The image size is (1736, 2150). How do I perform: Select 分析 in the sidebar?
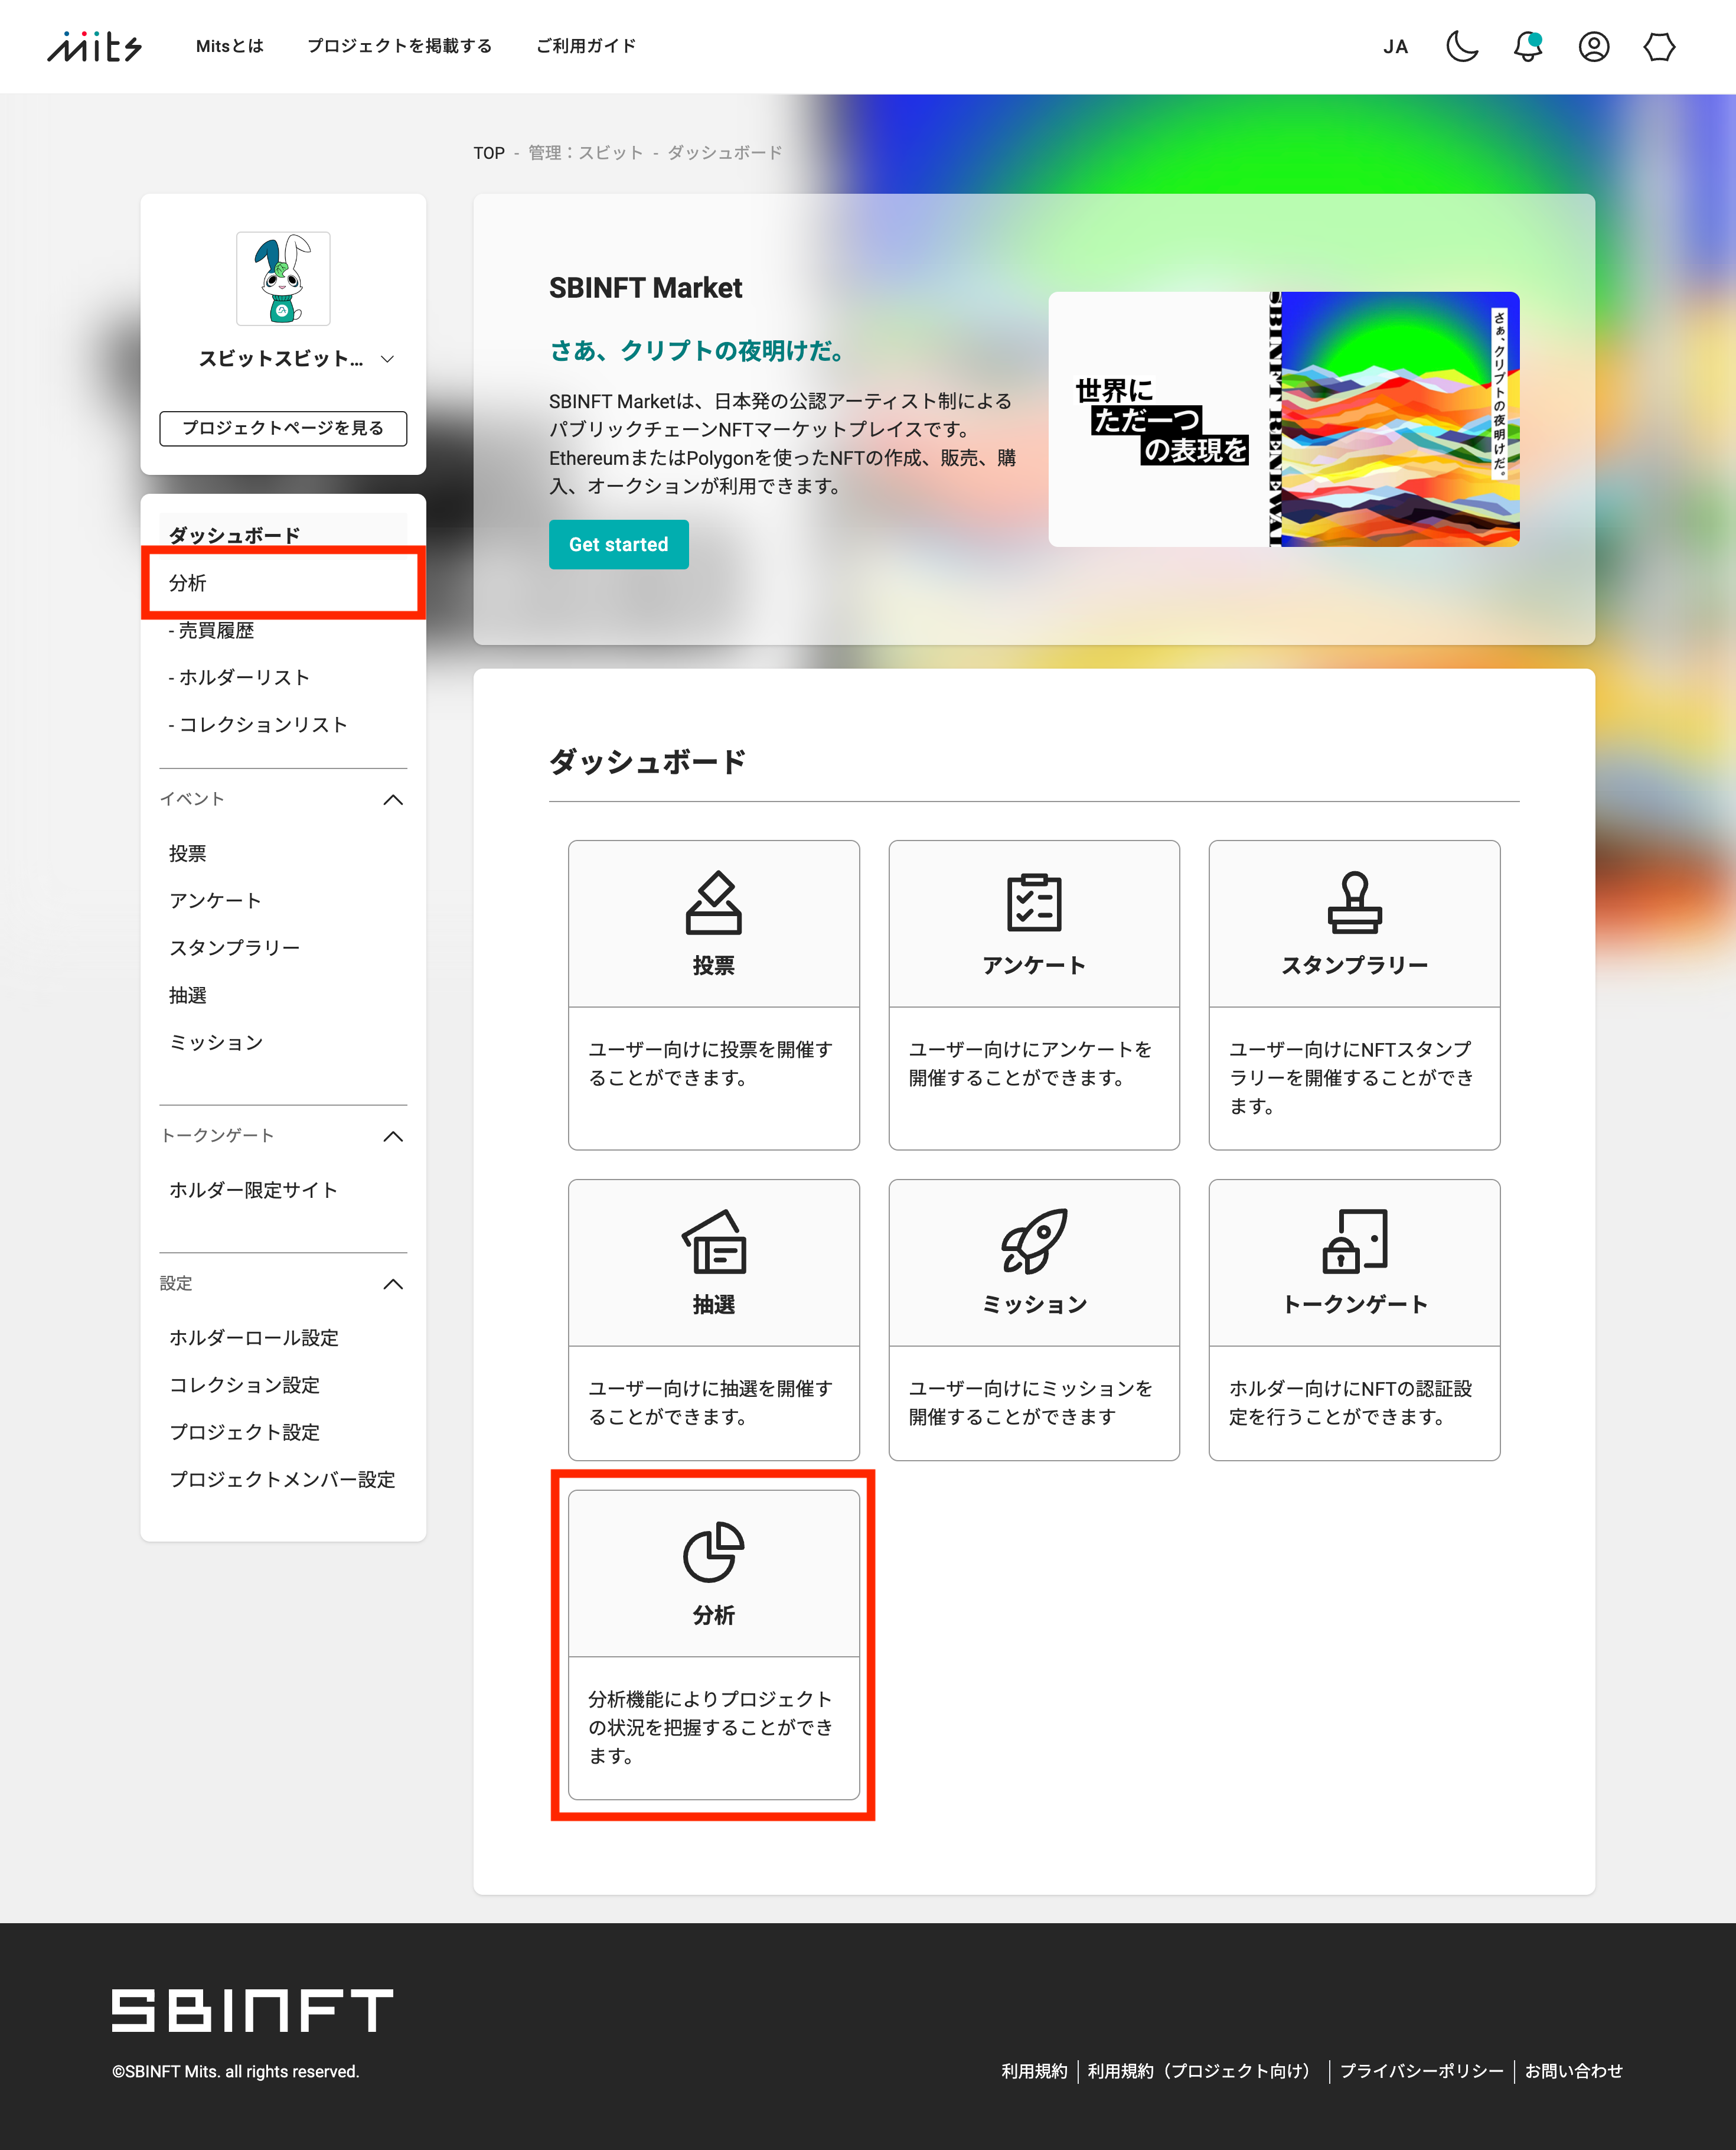click(283, 582)
